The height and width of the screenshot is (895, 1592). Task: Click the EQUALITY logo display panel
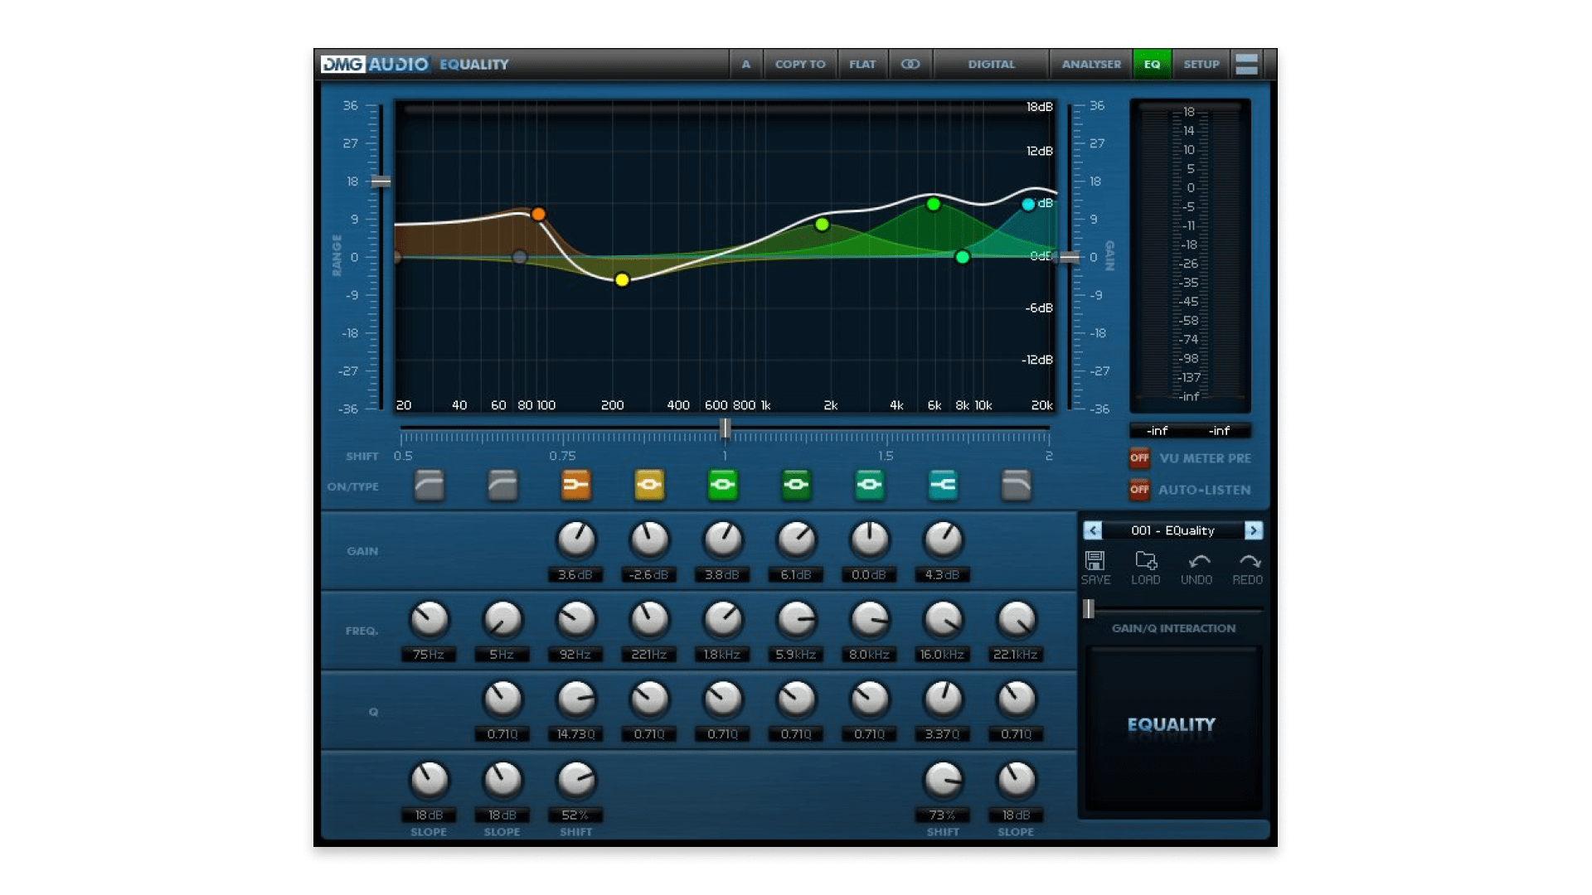pos(1172,728)
